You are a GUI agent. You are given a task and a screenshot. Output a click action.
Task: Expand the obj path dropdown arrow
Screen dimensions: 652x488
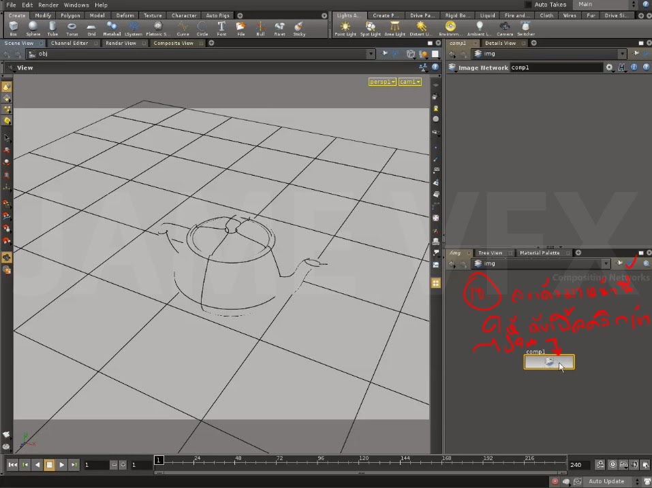click(371, 54)
